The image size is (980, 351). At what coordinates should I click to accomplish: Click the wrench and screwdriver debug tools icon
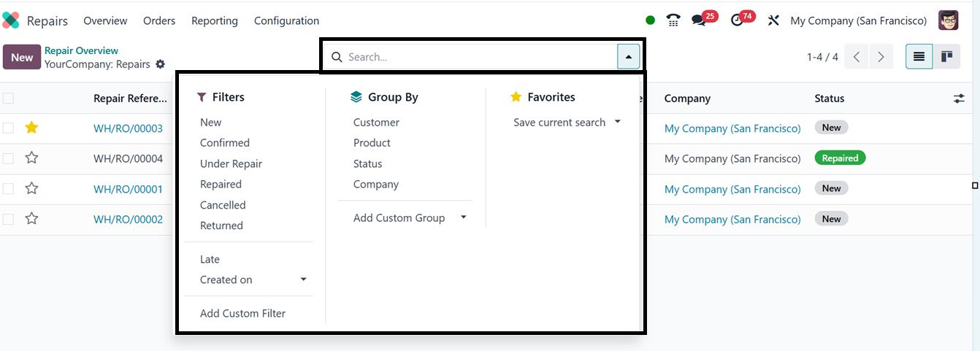(x=773, y=20)
